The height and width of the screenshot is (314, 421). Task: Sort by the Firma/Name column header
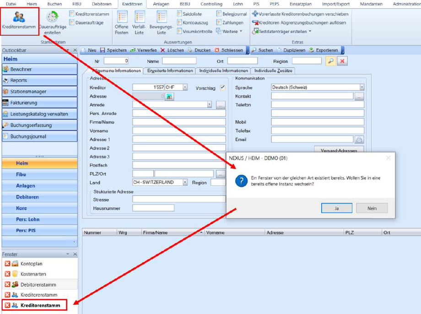pos(173,233)
